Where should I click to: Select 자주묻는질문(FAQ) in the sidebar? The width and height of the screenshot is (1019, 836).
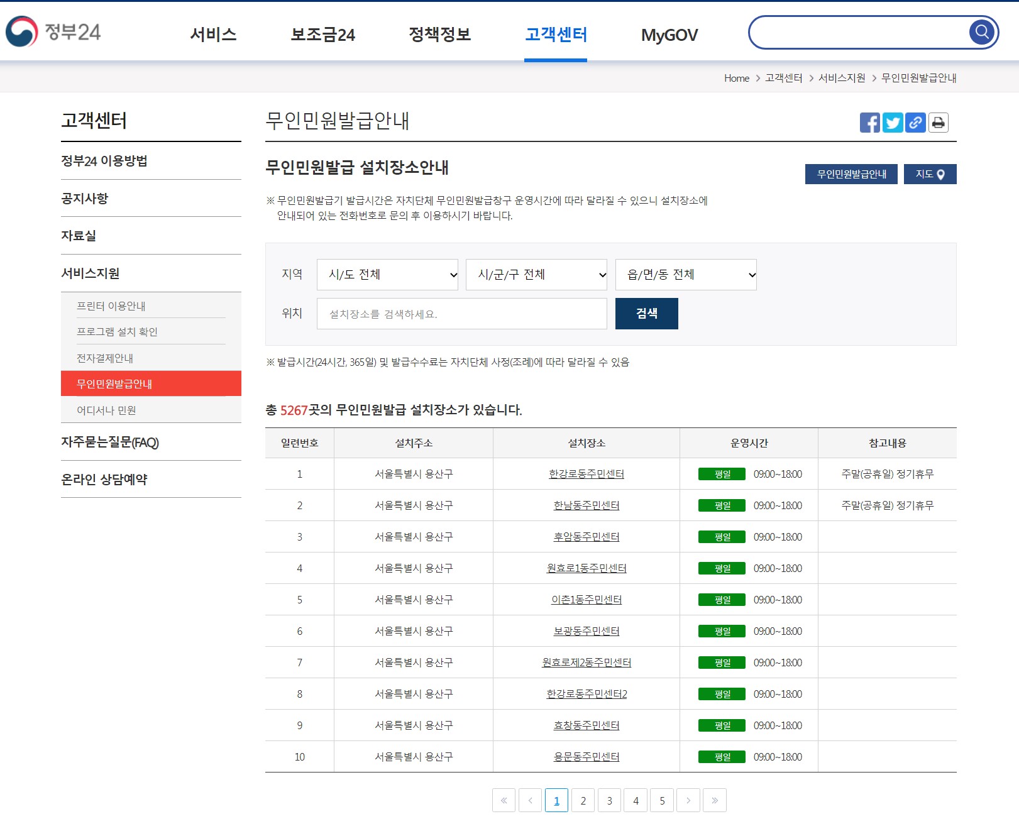tap(109, 442)
